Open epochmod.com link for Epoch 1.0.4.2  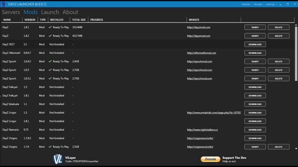[199, 61]
